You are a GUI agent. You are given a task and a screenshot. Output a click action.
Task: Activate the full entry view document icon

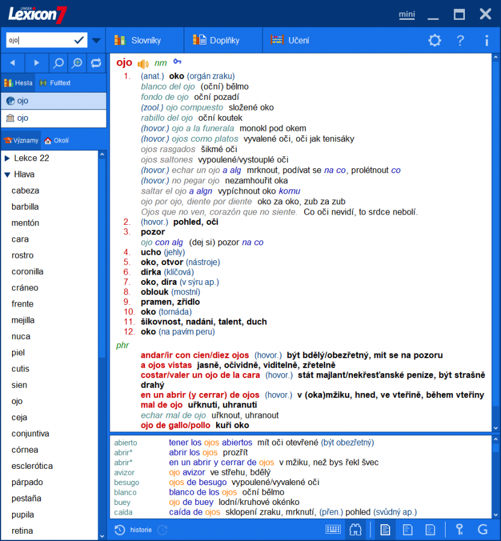click(385, 530)
